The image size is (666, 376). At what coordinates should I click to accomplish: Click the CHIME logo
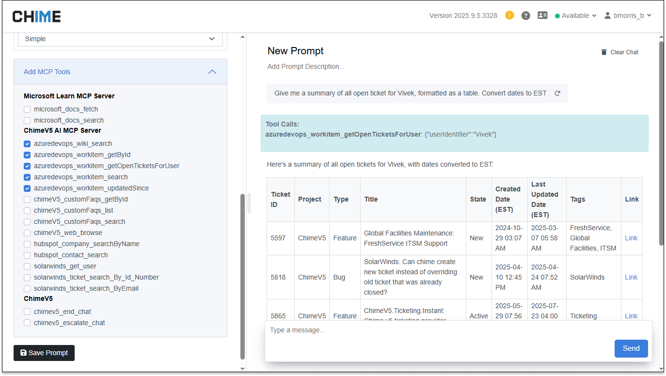(x=37, y=16)
